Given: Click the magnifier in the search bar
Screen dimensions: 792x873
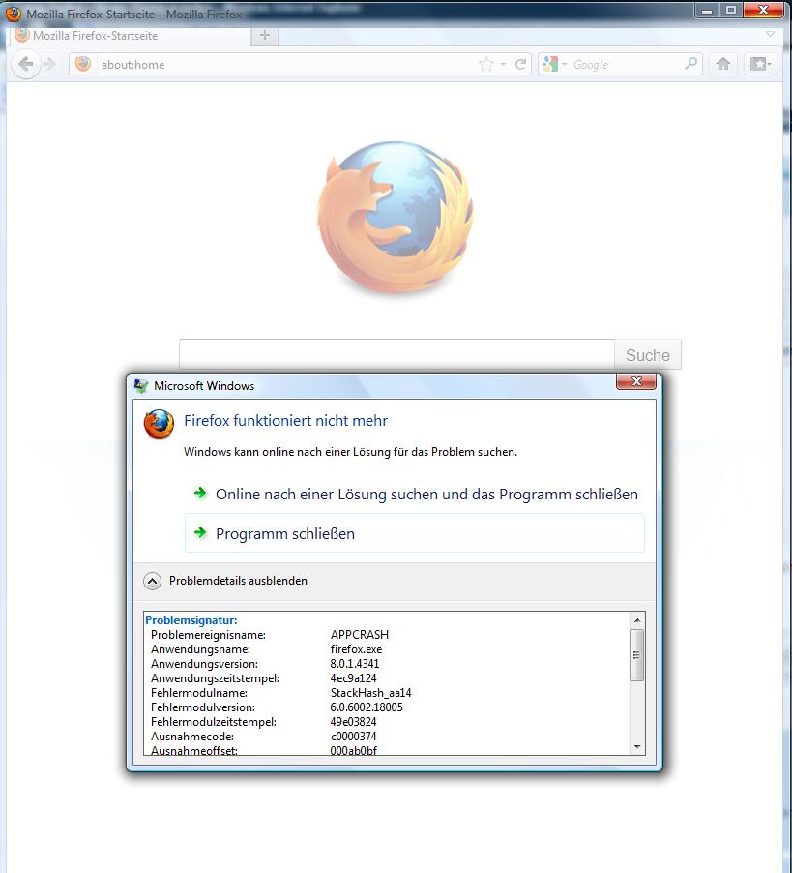Looking at the screenshot, I should click(x=690, y=64).
